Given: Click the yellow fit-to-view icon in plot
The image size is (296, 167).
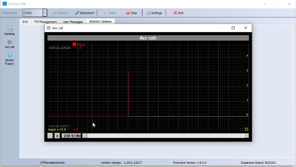Looking at the screenshot, I should pyautogui.click(x=246, y=129).
